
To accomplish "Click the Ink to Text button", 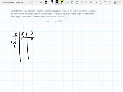I will click(x=82, y=2).
